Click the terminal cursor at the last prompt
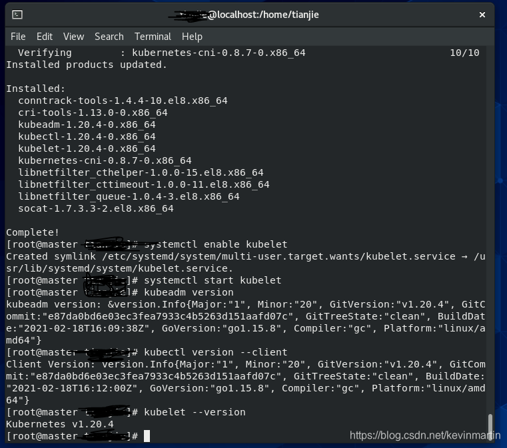 [147, 436]
